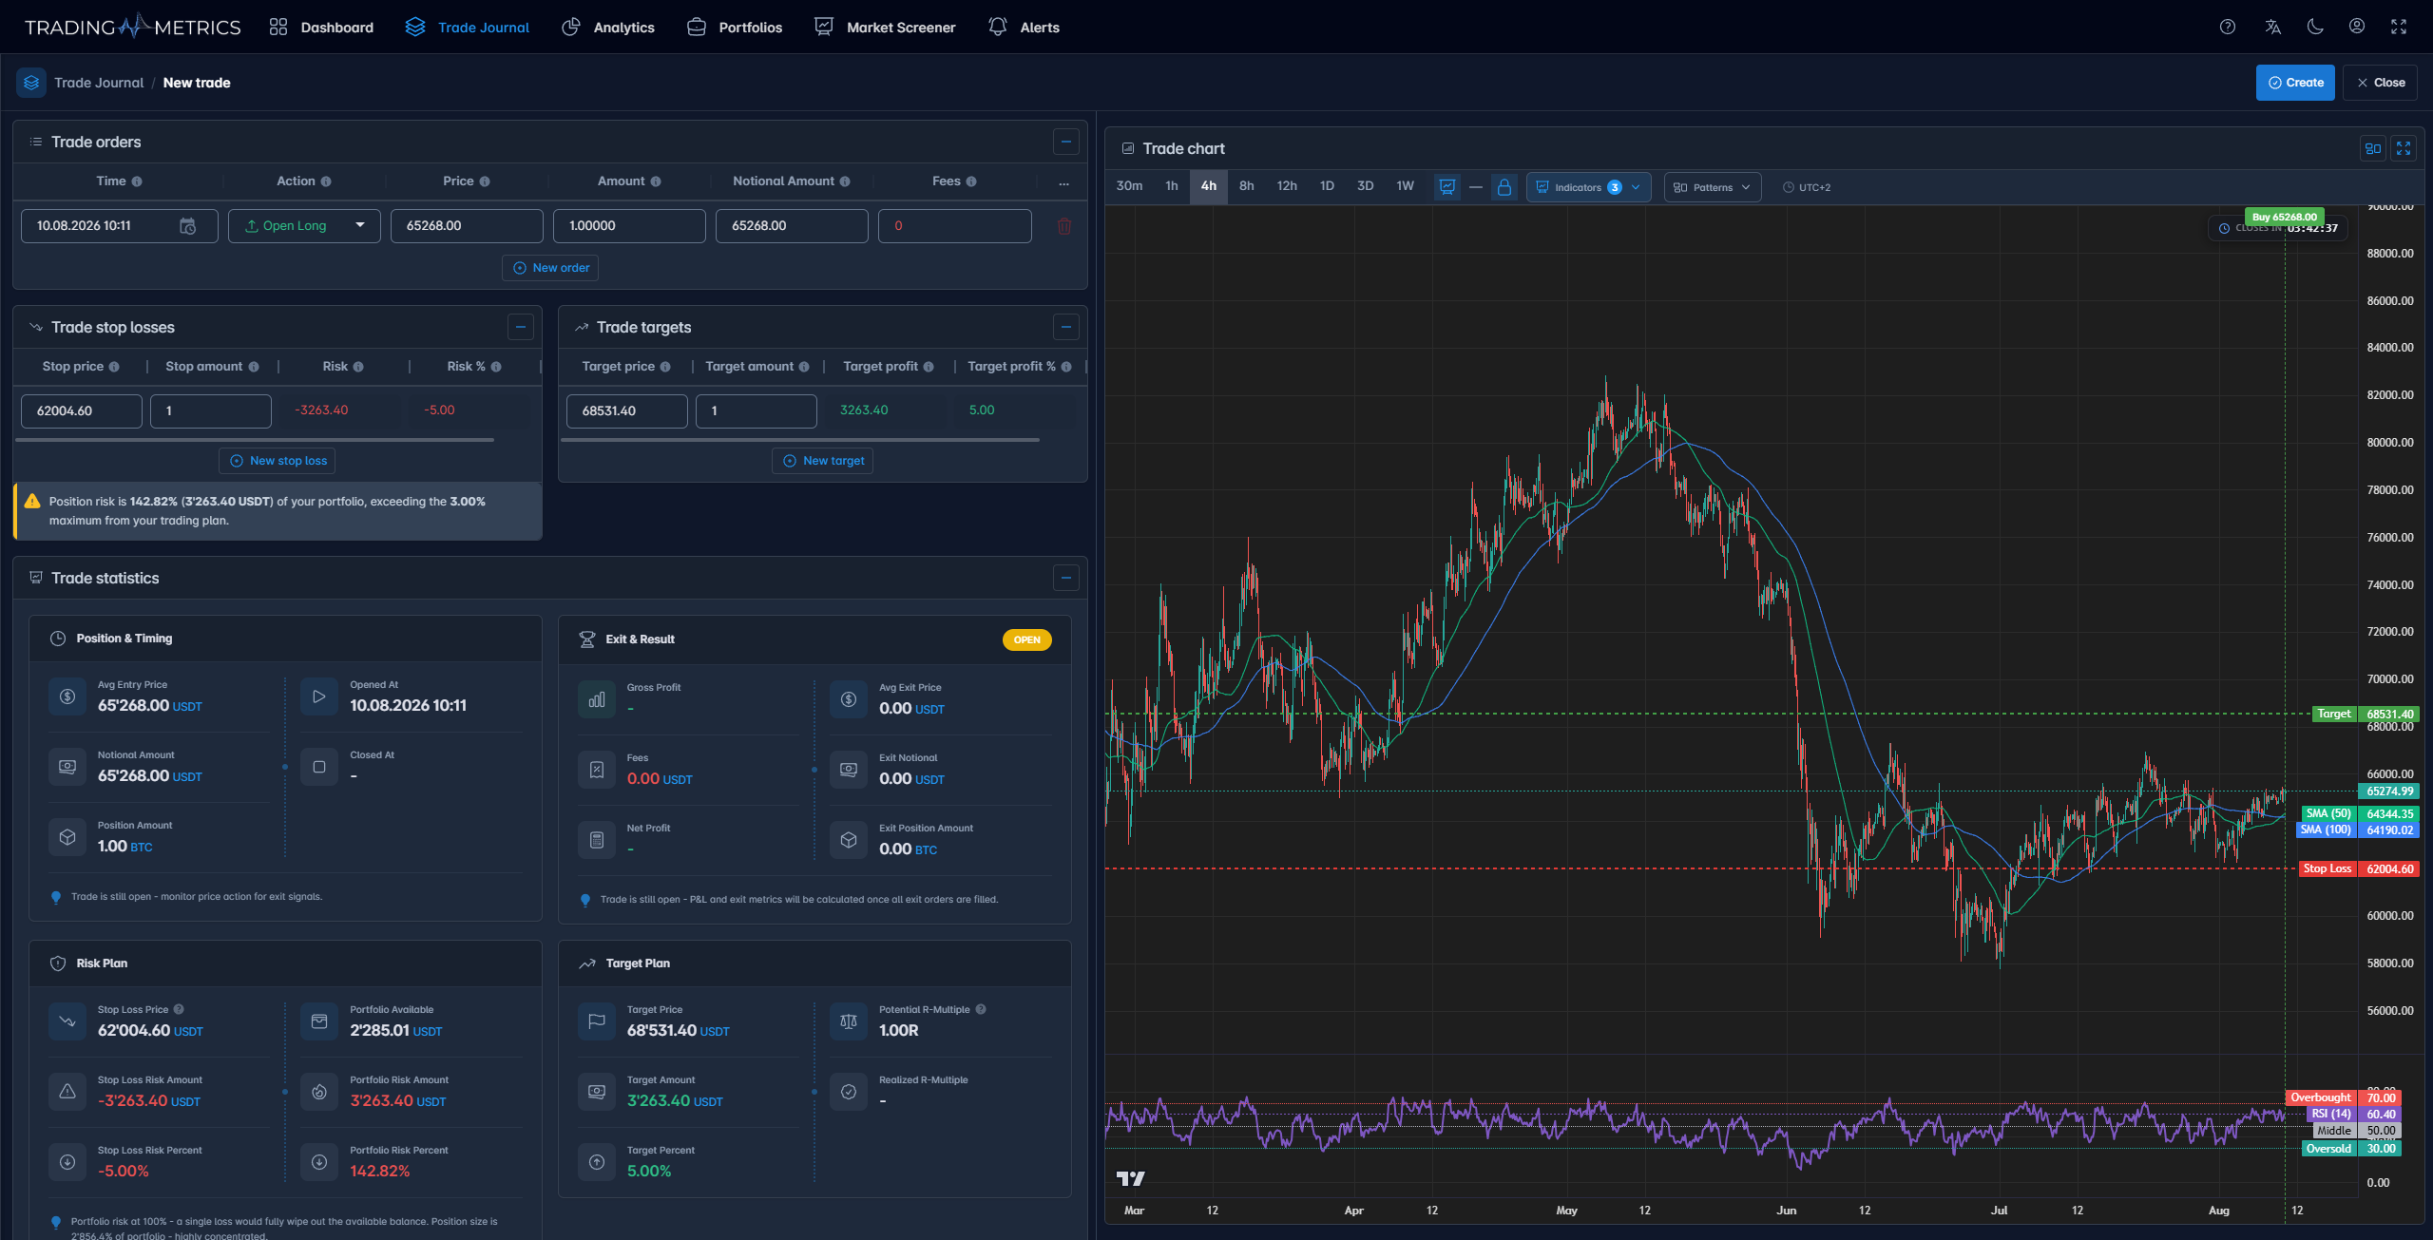Click the fullscreen icon in top header

[x=2399, y=27]
